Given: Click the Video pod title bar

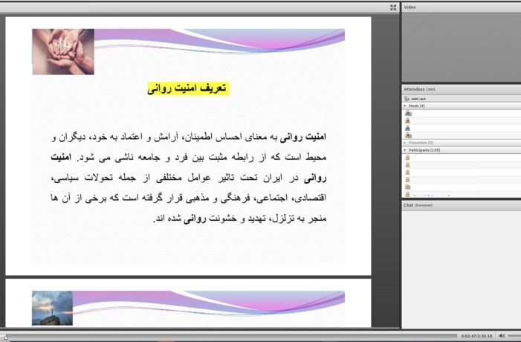Looking at the screenshot, I should click(462, 7).
